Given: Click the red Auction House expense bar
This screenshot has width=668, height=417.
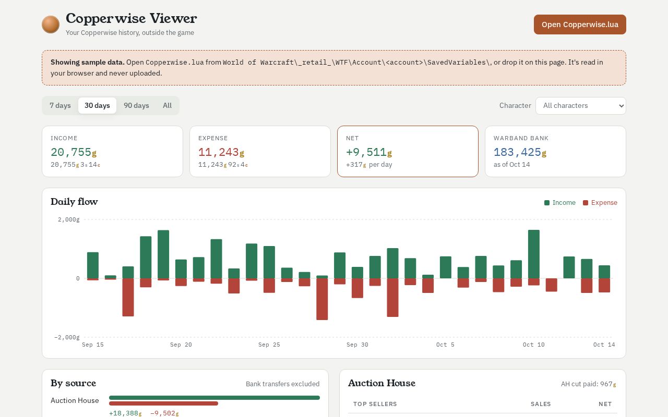Looking at the screenshot, I should [x=163, y=403].
